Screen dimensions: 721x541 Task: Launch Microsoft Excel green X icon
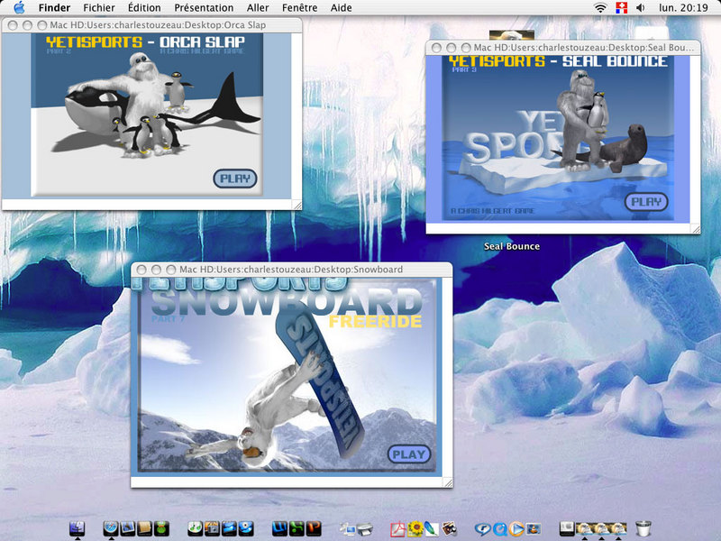coord(297,528)
